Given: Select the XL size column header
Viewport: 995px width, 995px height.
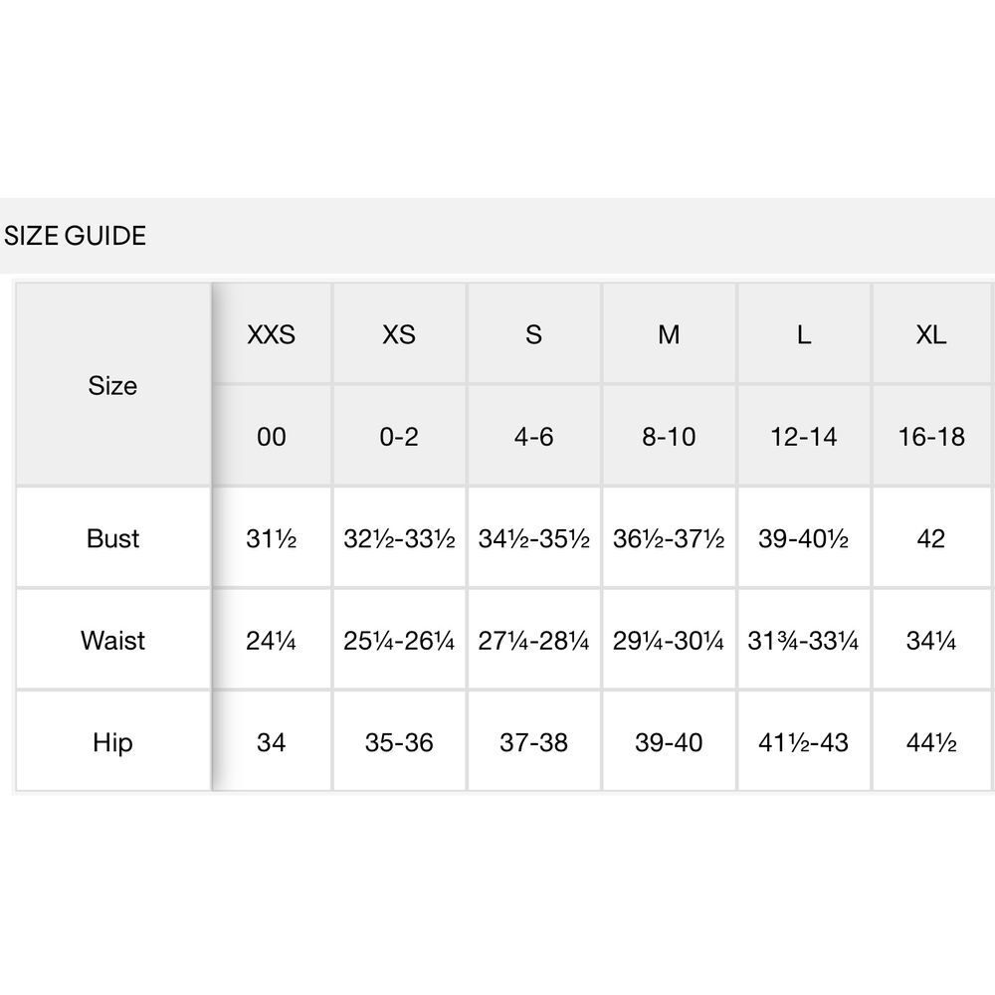Looking at the screenshot, I should 931,333.
